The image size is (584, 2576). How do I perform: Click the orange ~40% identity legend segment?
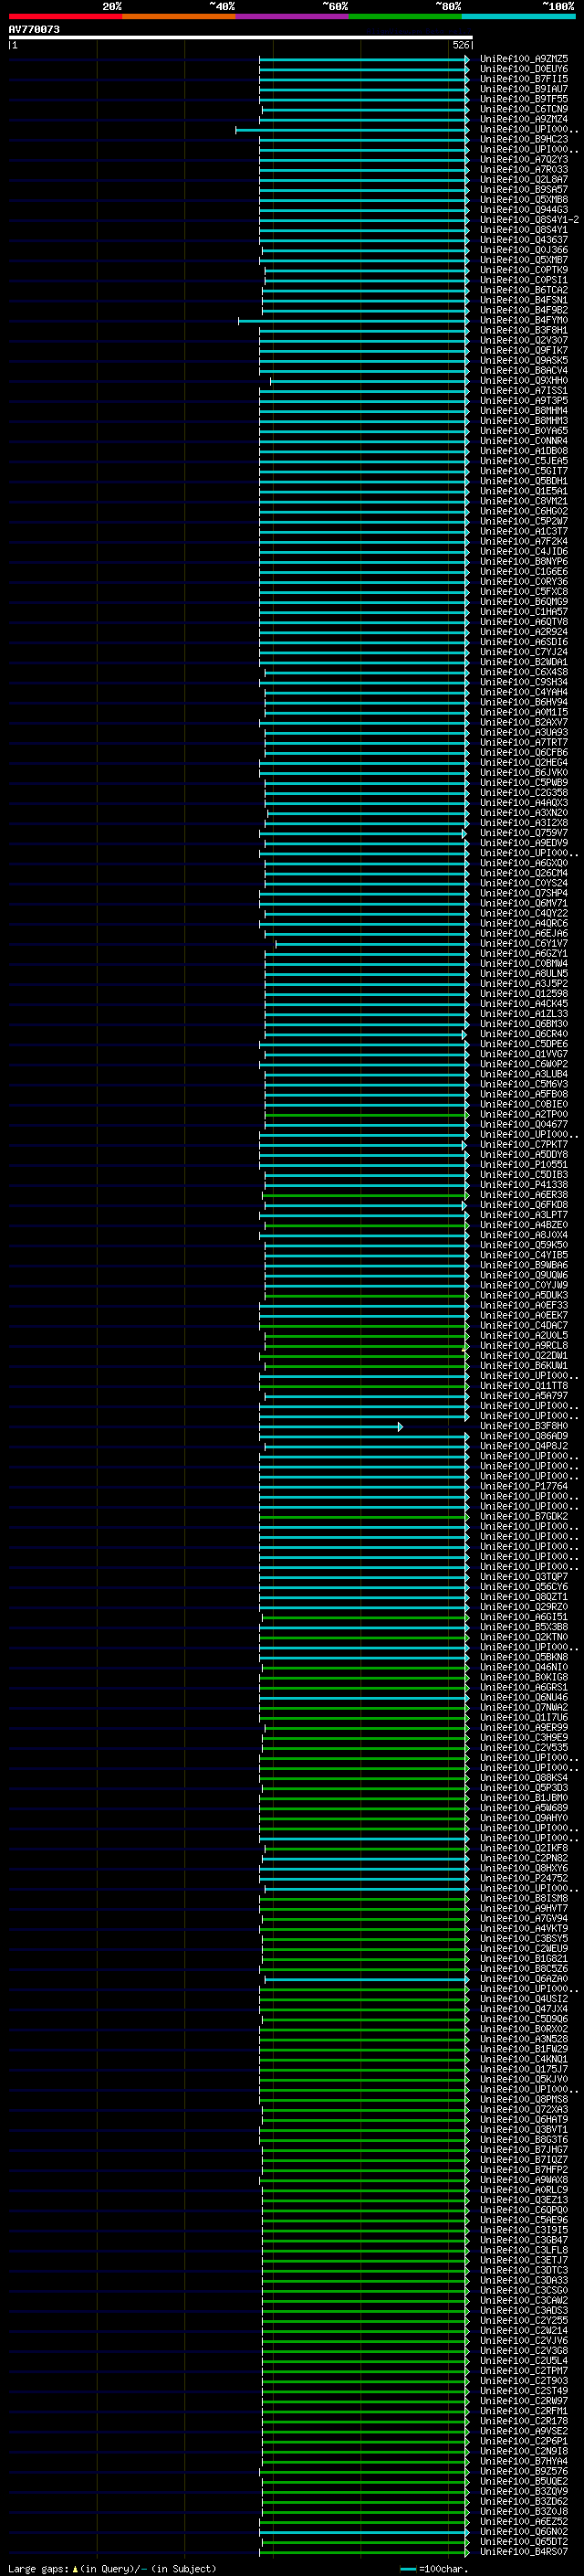pyautogui.click(x=179, y=16)
